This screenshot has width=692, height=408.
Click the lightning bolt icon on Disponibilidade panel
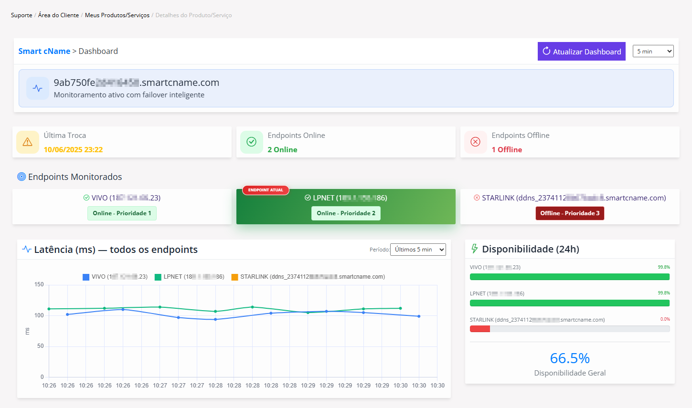(x=474, y=249)
